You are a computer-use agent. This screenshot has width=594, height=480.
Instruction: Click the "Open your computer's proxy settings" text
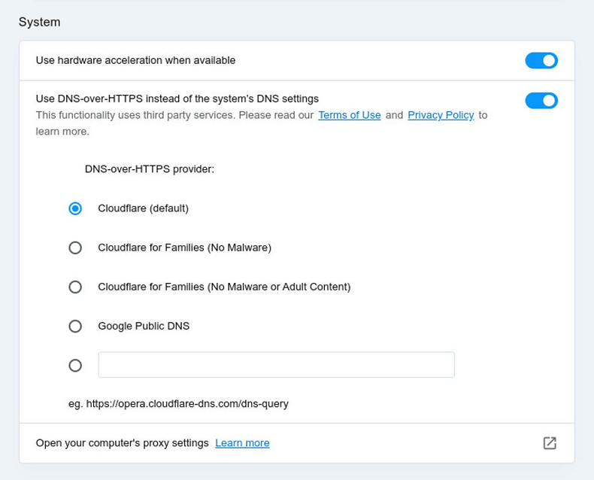[x=122, y=443]
